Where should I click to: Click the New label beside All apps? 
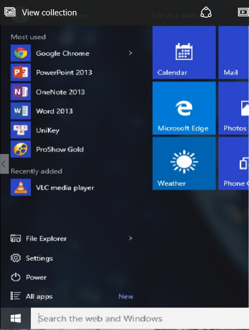tap(126, 296)
